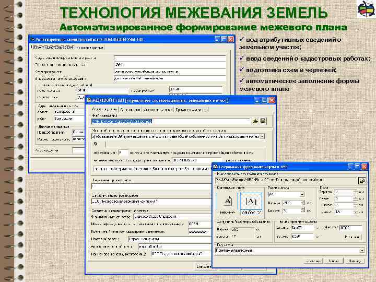
Task: Open the Графическая часть tab in Межевой план
Action: point(191,110)
